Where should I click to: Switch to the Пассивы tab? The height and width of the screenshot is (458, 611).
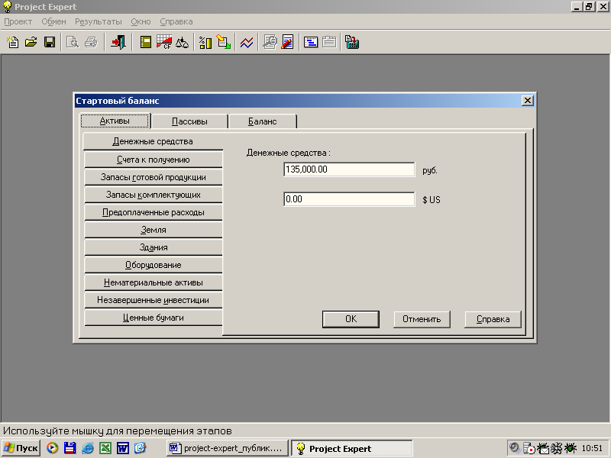[189, 121]
